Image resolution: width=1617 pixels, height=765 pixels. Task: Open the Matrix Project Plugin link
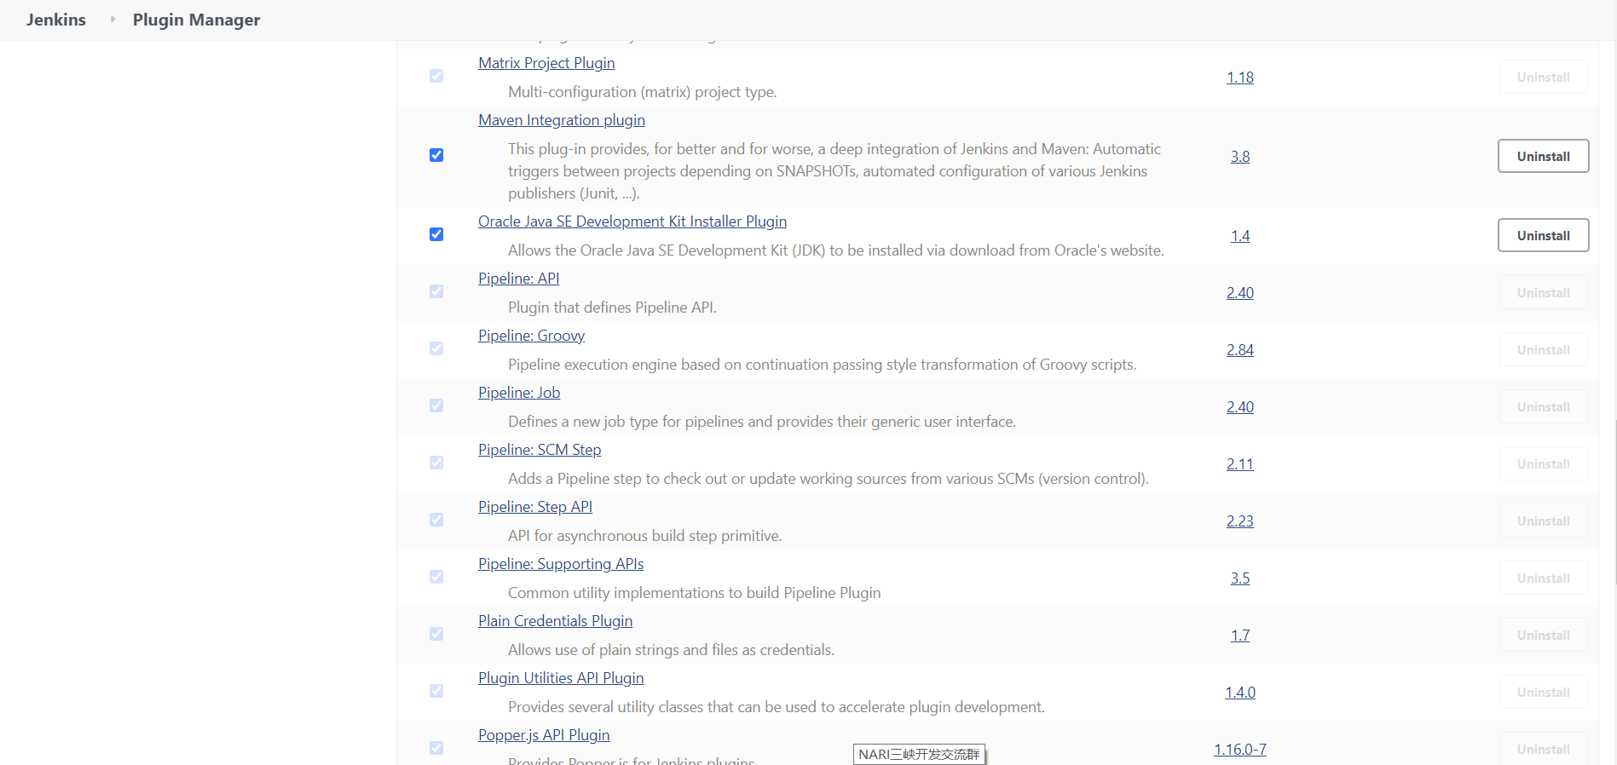[546, 63]
